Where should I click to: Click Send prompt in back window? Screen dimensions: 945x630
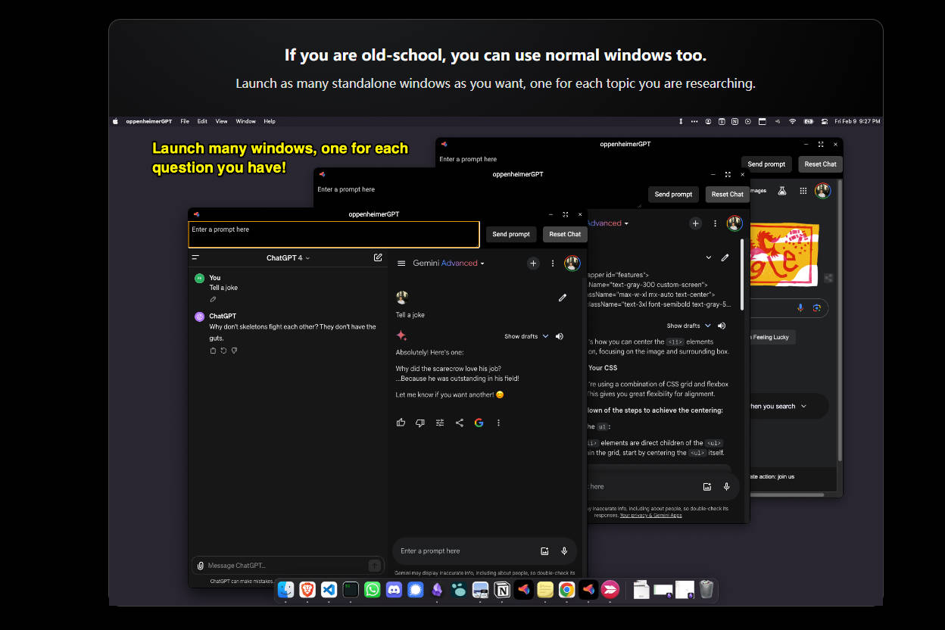[x=766, y=164]
